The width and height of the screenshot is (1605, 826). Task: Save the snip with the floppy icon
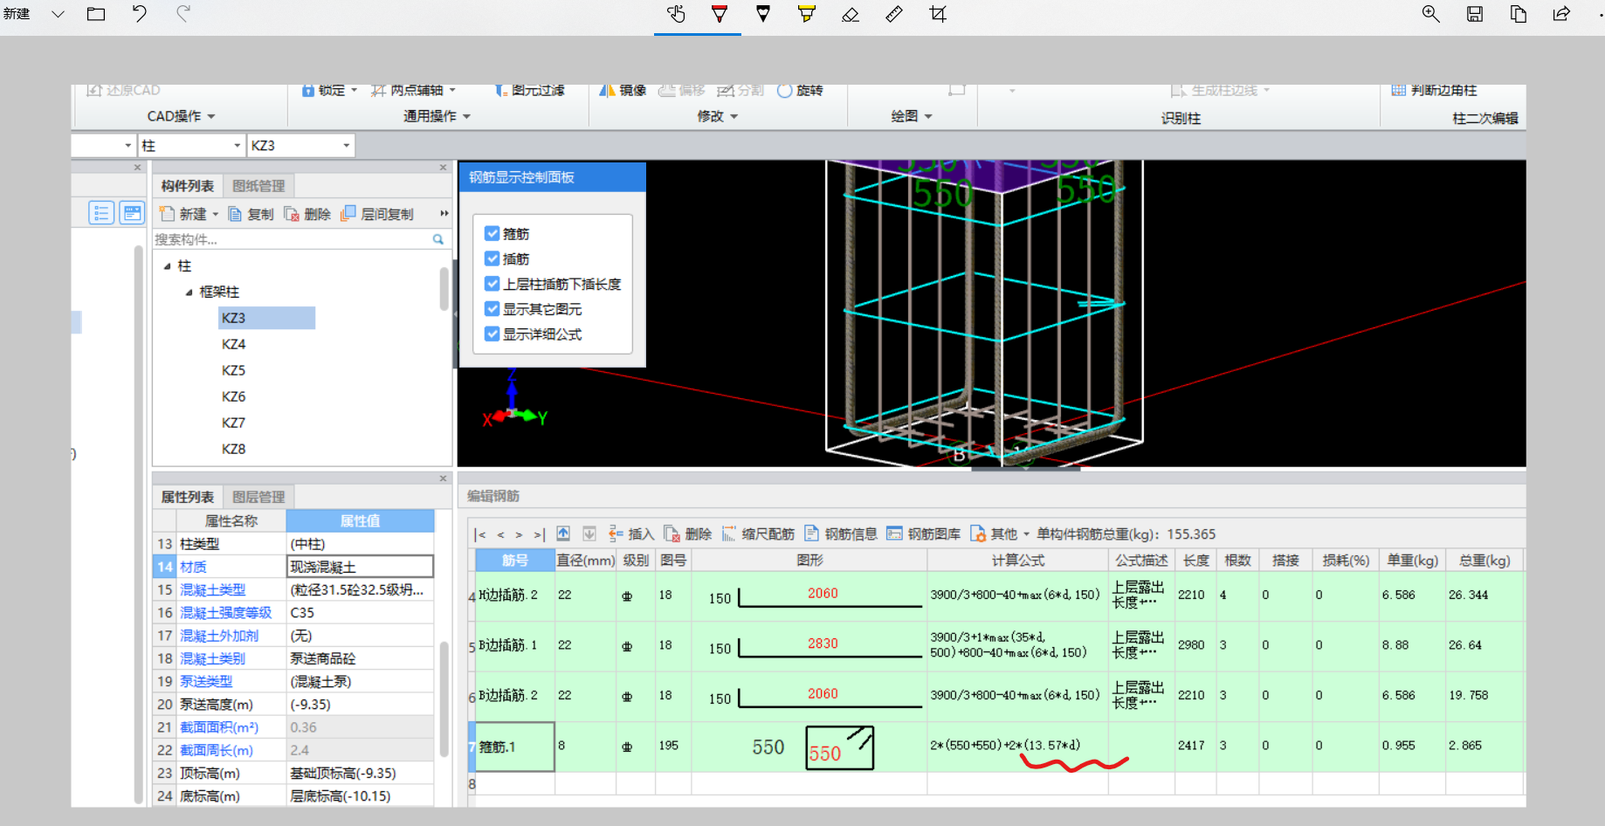(1475, 14)
